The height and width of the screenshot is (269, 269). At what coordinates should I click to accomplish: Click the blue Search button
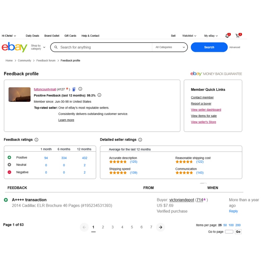point(209,47)
